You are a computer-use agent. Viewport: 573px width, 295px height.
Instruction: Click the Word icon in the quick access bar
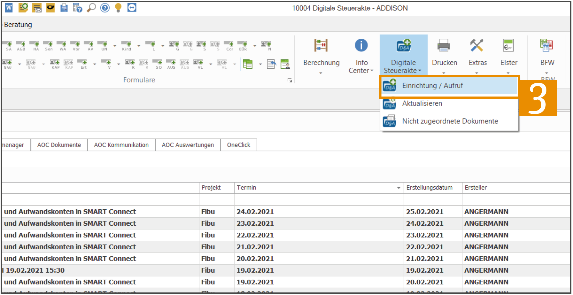point(9,8)
